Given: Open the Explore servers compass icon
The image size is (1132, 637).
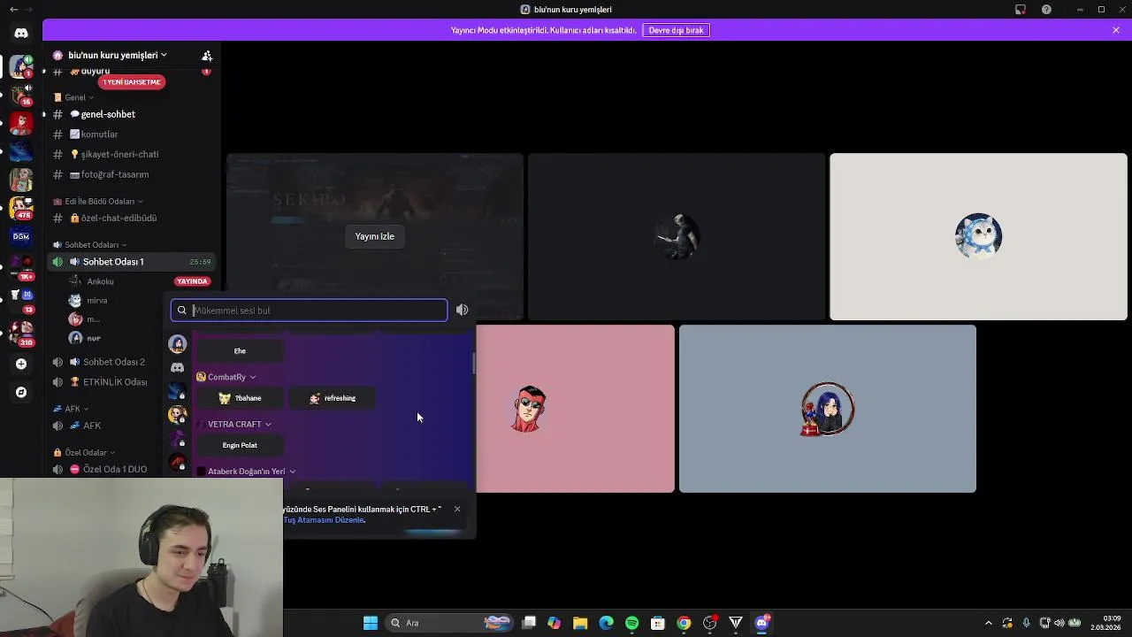Looking at the screenshot, I should pos(21,392).
